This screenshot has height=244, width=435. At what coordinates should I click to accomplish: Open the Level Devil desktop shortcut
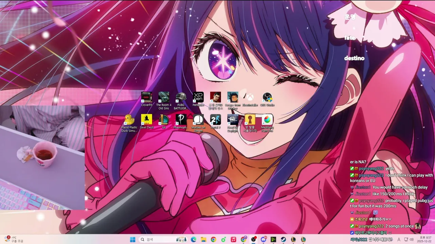coord(147,122)
